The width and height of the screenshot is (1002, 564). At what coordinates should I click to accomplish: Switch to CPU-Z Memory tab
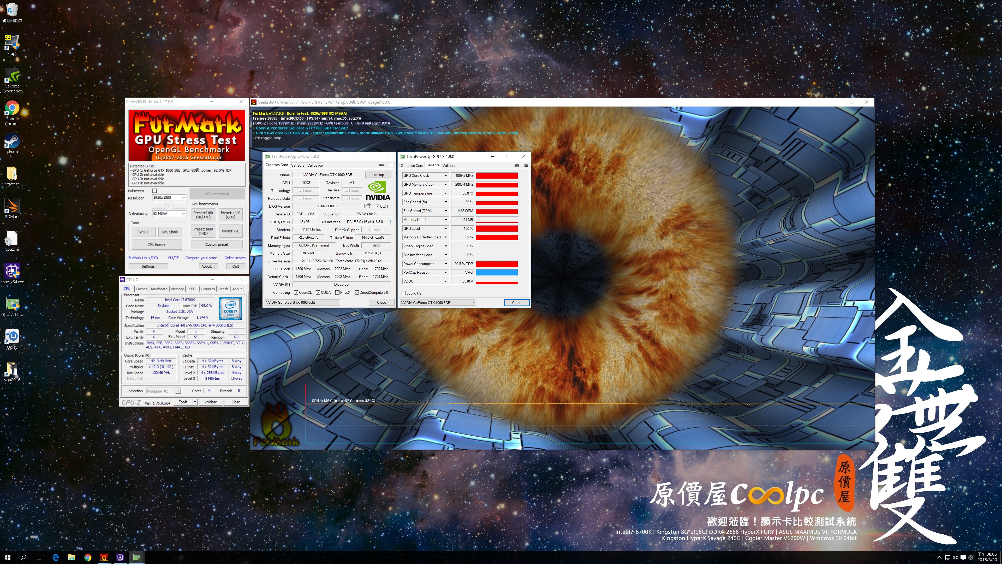coord(177,289)
